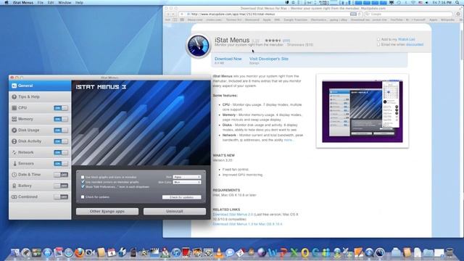Open the iStat Menus screenshot thumbnail
Image resolution: width=464 pixels, height=261 pixels.
362,111
